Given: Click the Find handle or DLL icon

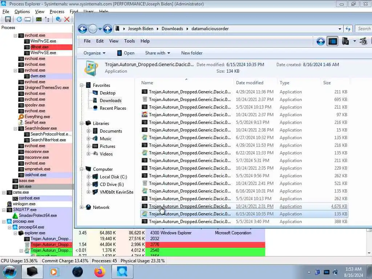Looking at the screenshot, I should point(58,20).
